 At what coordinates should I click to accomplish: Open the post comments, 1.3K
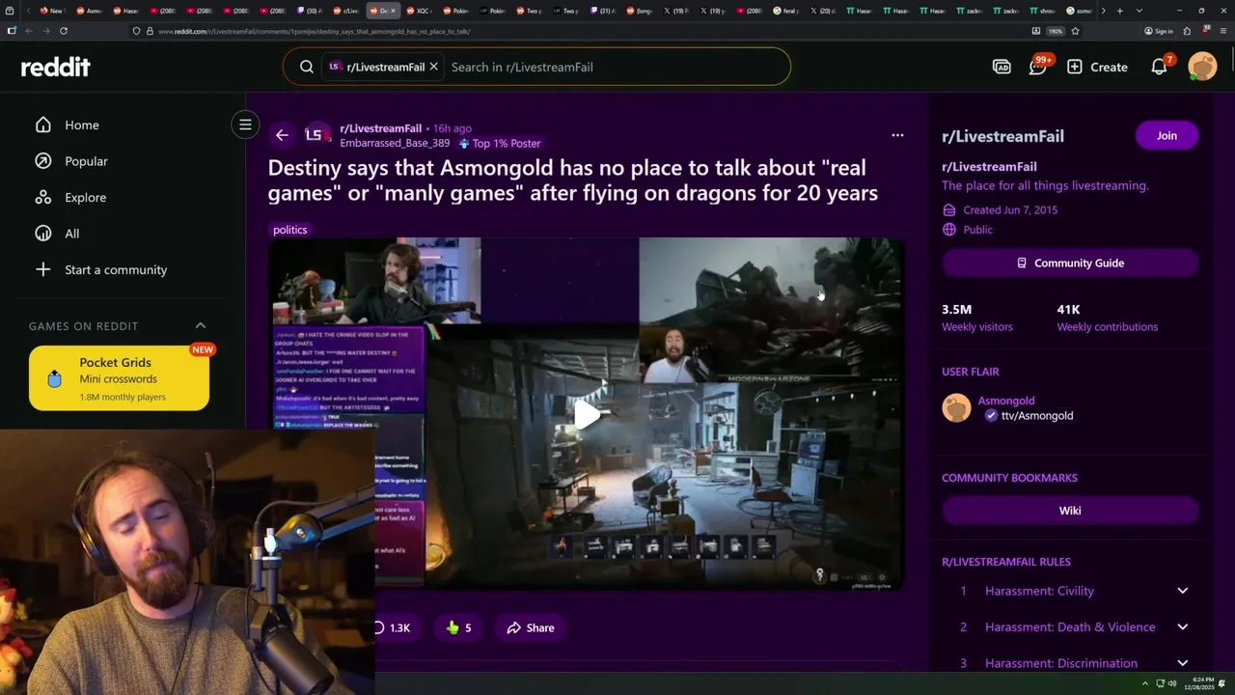tap(393, 627)
